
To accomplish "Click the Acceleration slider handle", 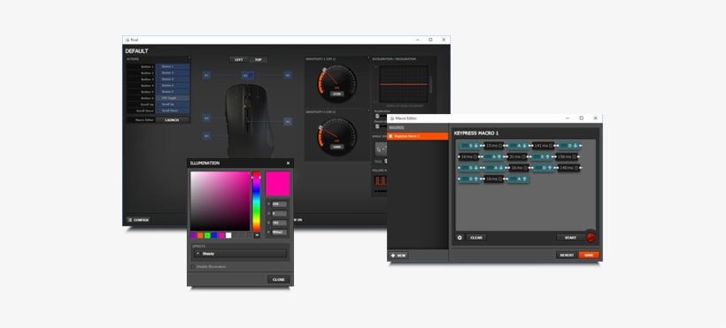I will coord(377,116).
